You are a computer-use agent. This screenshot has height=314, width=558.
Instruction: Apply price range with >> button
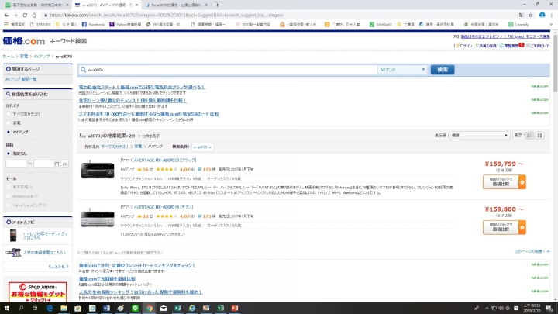pos(64,164)
